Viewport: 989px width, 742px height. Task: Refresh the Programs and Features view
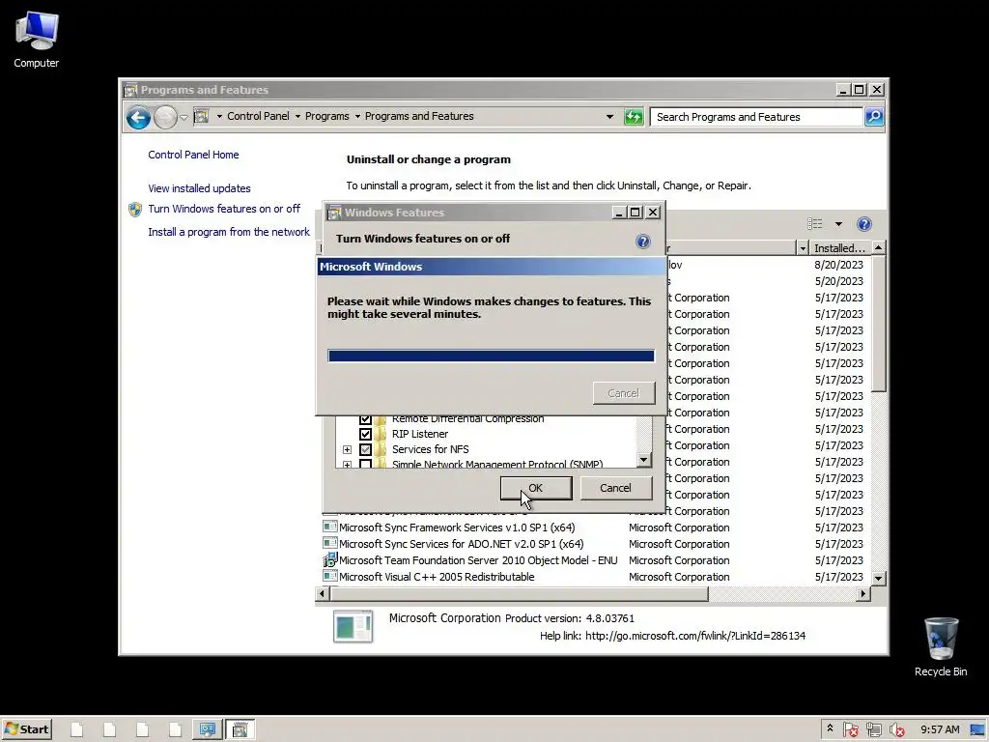pyautogui.click(x=634, y=117)
